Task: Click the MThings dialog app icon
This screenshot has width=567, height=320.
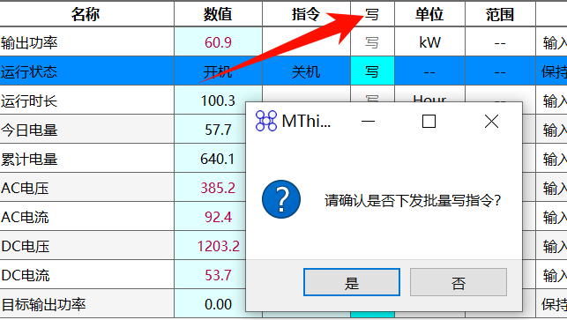Action: point(266,121)
